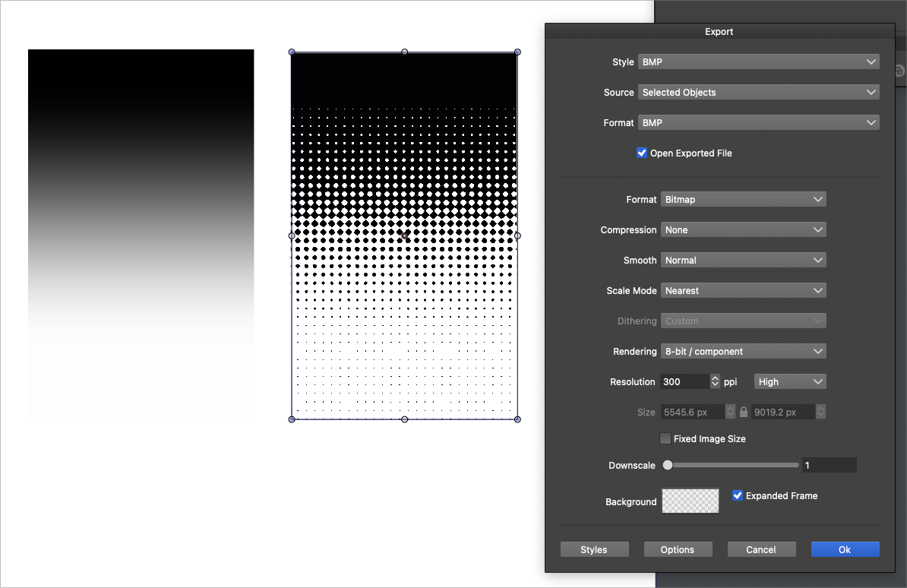The image size is (907, 588).
Task: Select the smooth gradient rectangle on canvas
Action: point(141,232)
